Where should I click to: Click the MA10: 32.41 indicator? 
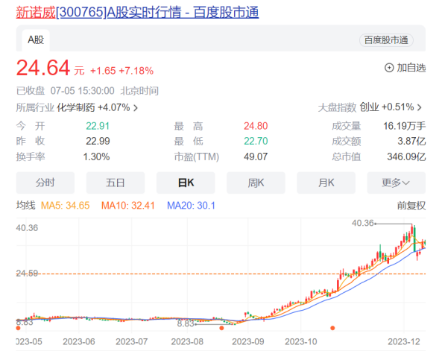[x=128, y=206]
